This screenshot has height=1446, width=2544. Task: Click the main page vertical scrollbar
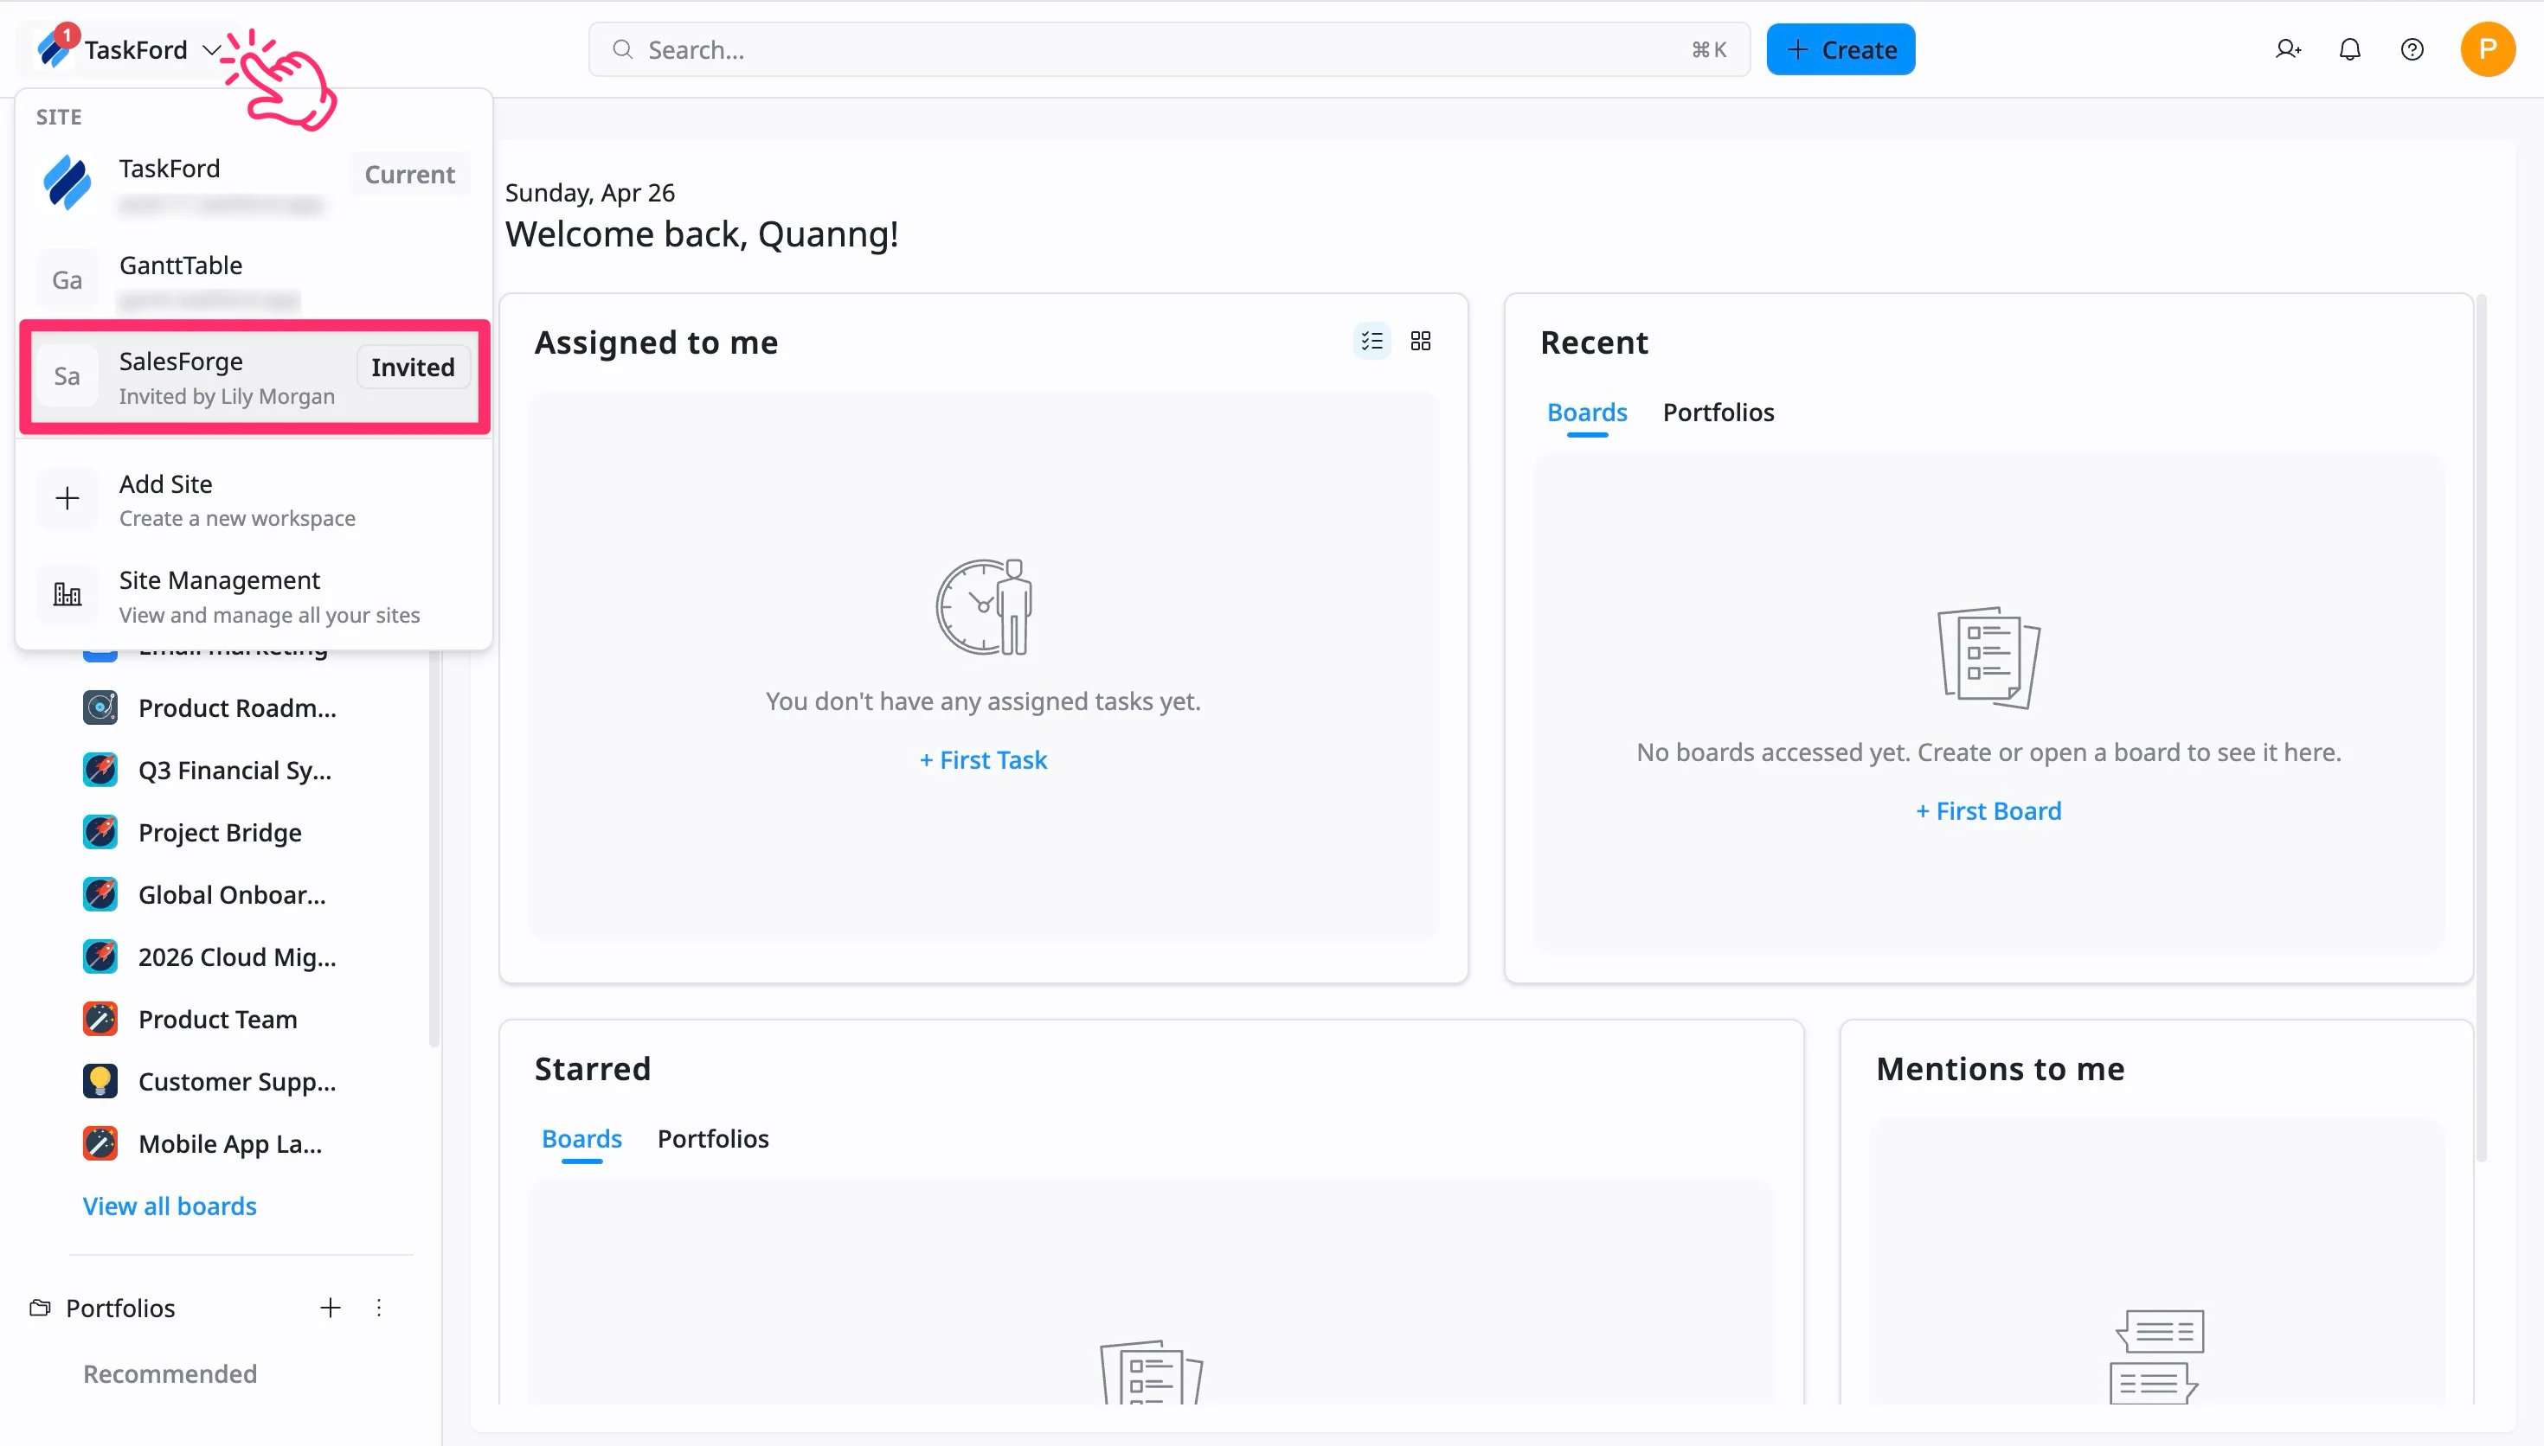click(x=2481, y=727)
